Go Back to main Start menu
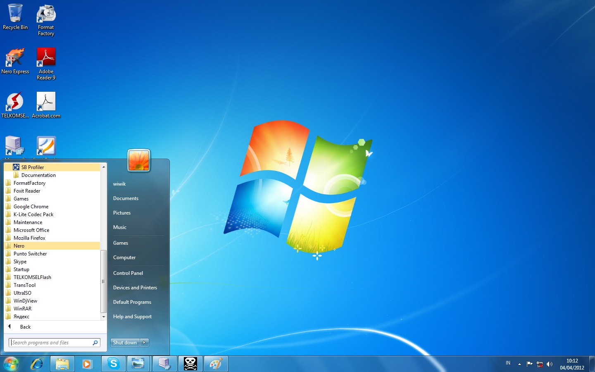The image size is (595, 372). (x=26, y=327)
